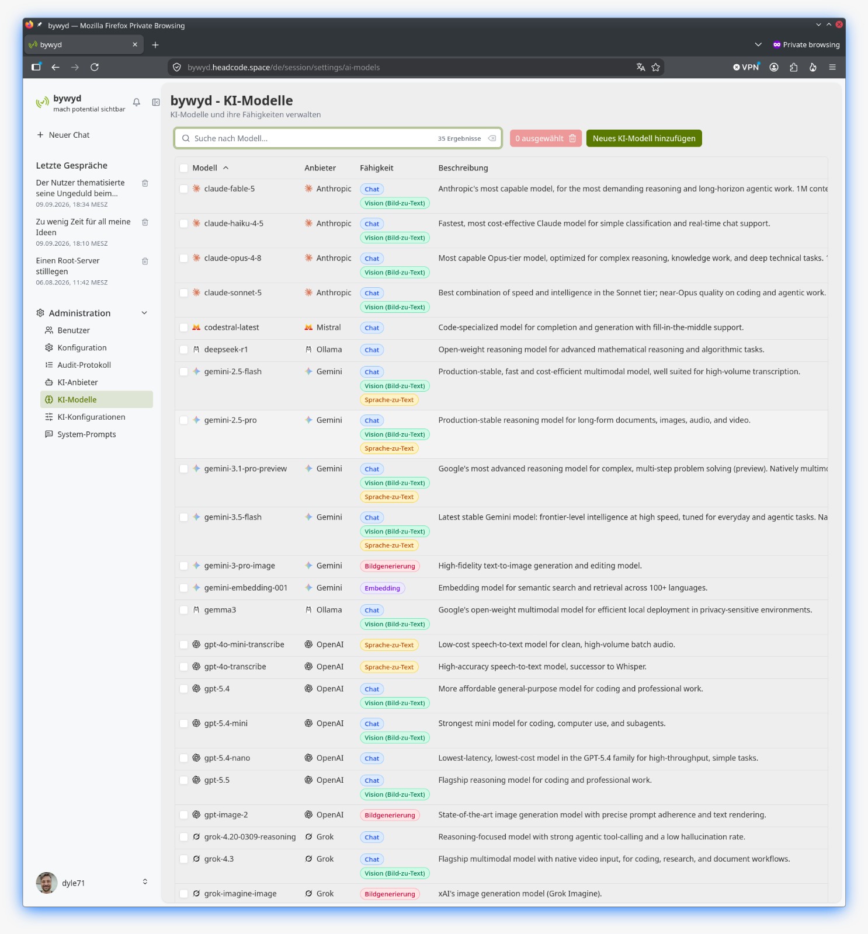Delete the 'Einen Root-Server stilllegen' conversation
Viewport: 868px width, 934px height.
pos(145,262)
